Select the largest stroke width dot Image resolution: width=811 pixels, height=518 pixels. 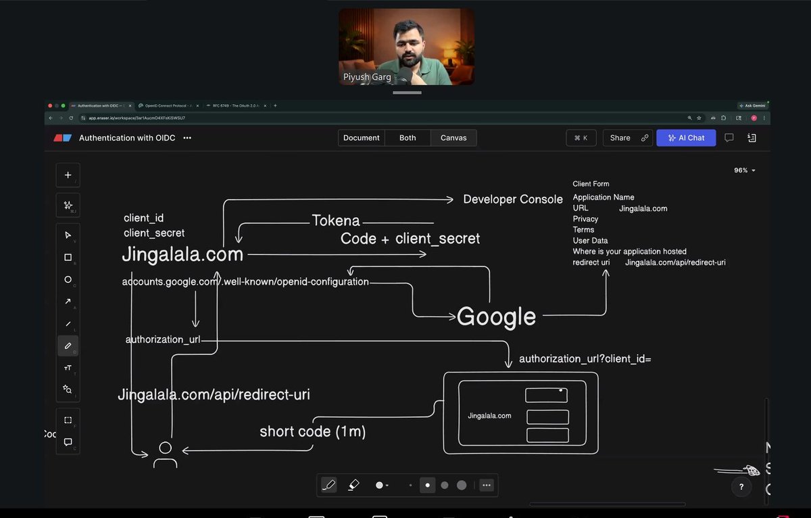point(462,485)
